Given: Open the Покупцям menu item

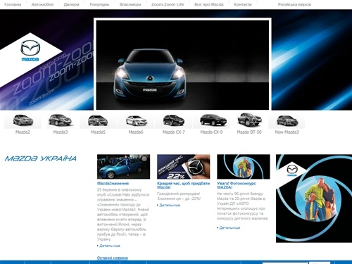Looking at the screenshot, I should [99, 4].
